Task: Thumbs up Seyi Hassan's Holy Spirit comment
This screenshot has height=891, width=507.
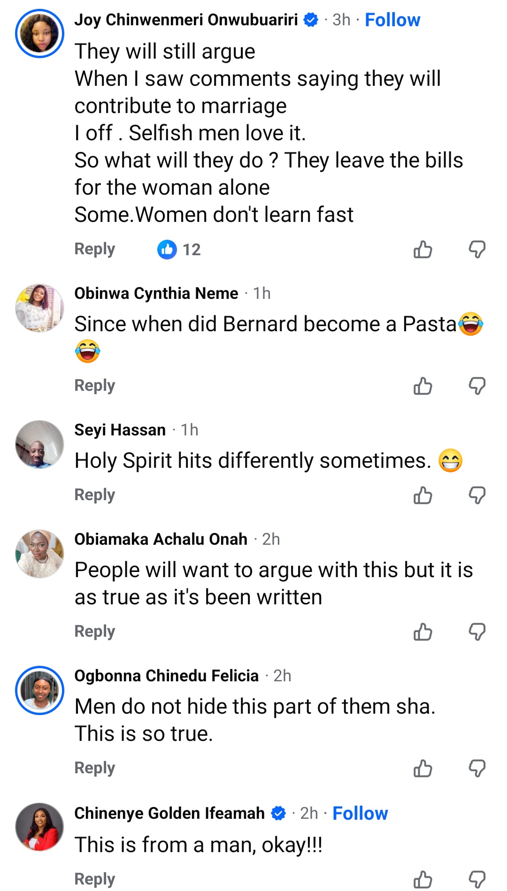Action: click(x=422, y=495)
